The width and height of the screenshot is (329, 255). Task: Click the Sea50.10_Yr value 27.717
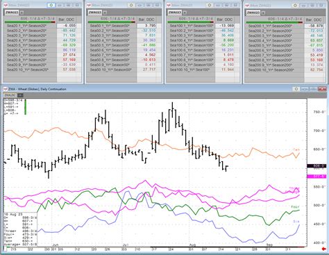149,69
